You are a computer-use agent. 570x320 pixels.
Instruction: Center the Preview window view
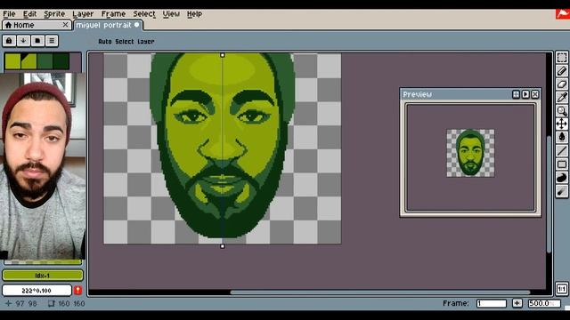[516, 94]
